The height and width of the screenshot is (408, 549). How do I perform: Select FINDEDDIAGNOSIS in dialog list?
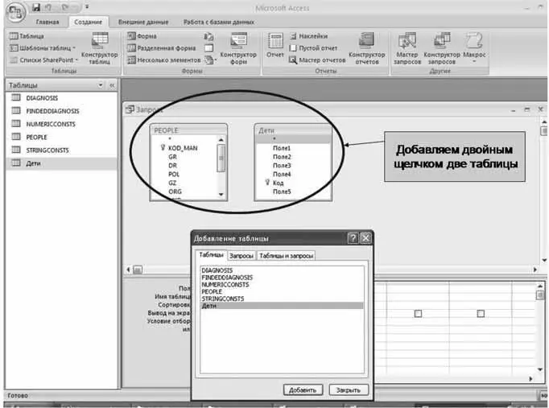pyautogui.click(x=227, y=278)
